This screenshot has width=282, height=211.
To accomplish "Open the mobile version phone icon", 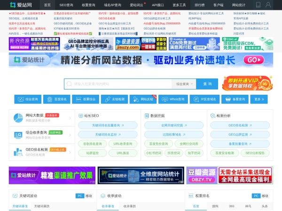I will 258,5.
